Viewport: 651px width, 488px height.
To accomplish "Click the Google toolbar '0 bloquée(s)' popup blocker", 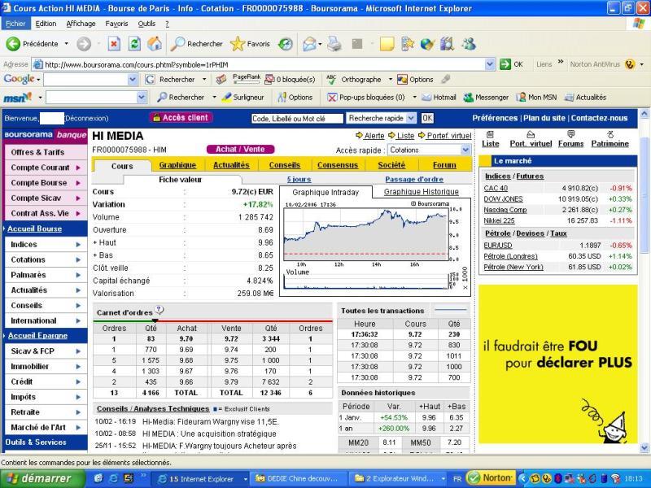I will coord(291,79).
